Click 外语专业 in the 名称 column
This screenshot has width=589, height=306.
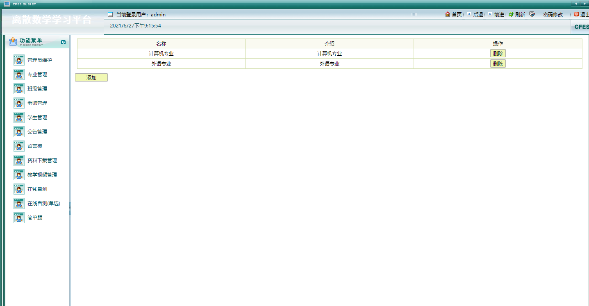161,64
